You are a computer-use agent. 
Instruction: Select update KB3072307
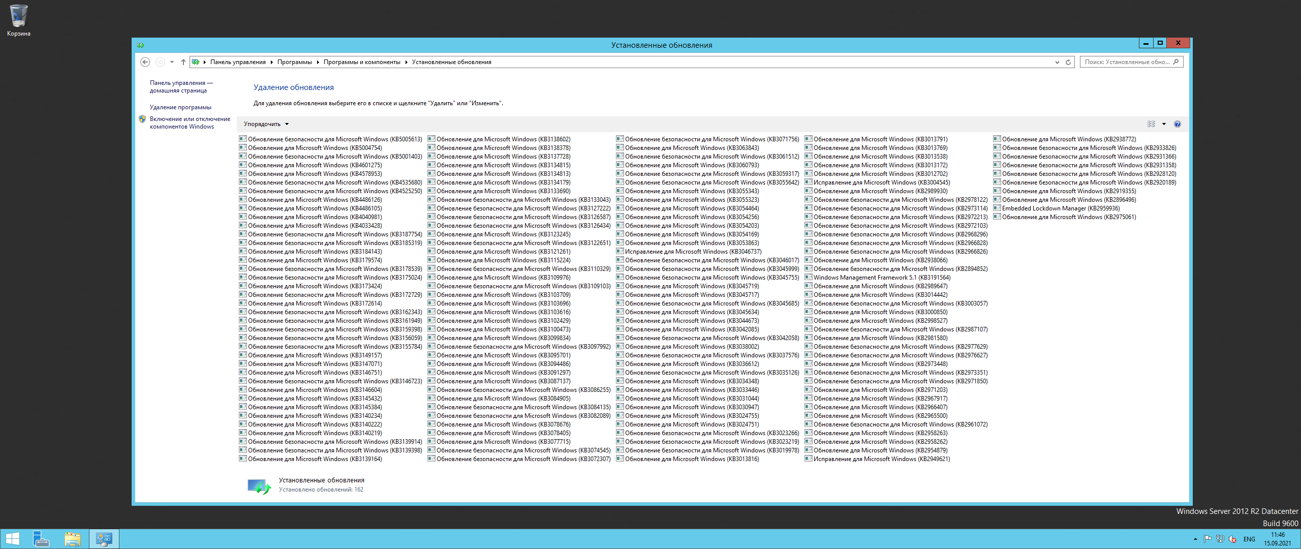[x=519, y=459]
